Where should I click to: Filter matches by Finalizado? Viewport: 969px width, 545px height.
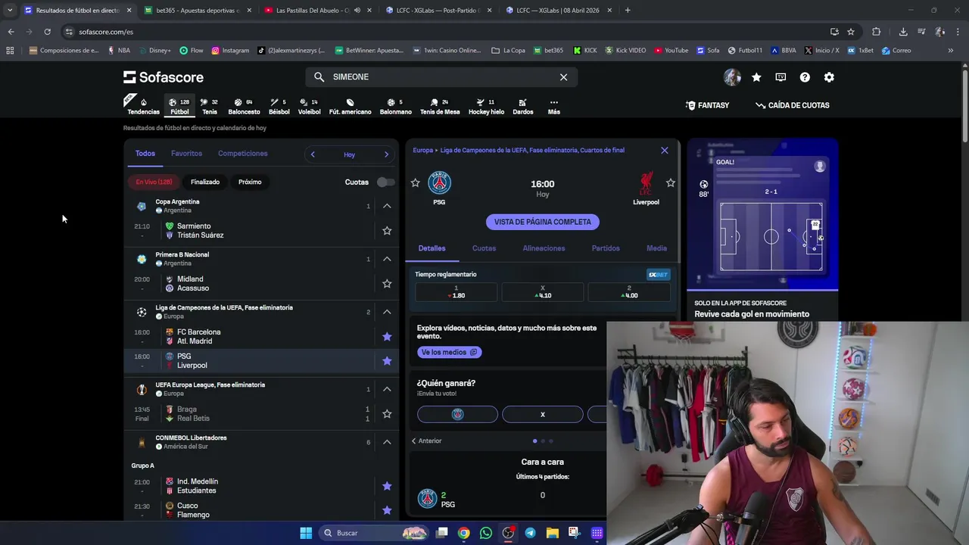pyautogui.click(x=205, y=182)
